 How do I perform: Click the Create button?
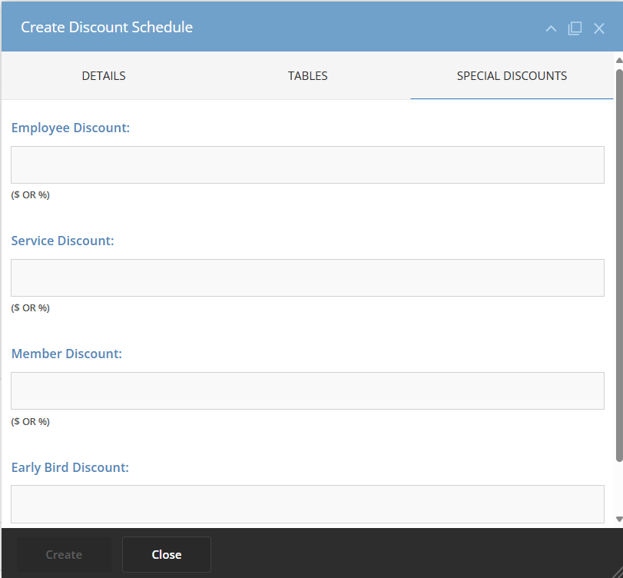pyautogui.click(x=64, y=554)
